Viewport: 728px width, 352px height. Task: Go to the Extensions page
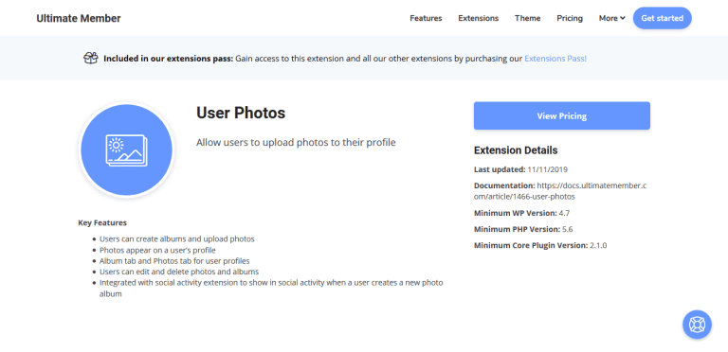pos(478,18)
